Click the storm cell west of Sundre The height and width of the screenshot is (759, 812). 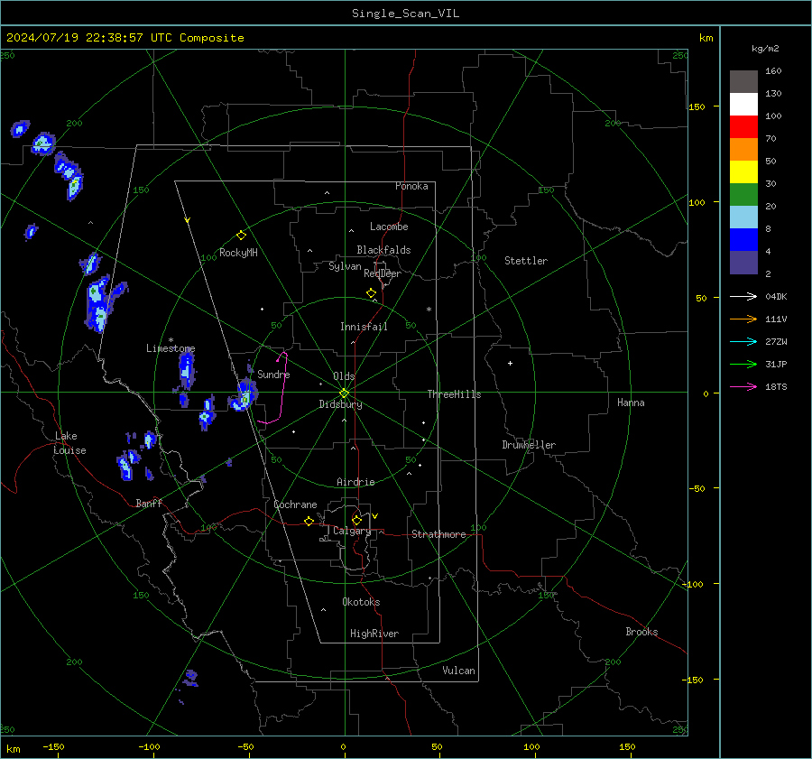coord(244,396)
